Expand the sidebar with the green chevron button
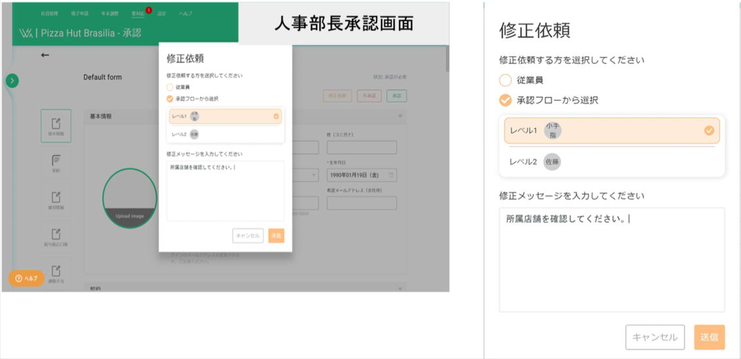The width and height of the screenshot is (741, 359). (12, 81)
